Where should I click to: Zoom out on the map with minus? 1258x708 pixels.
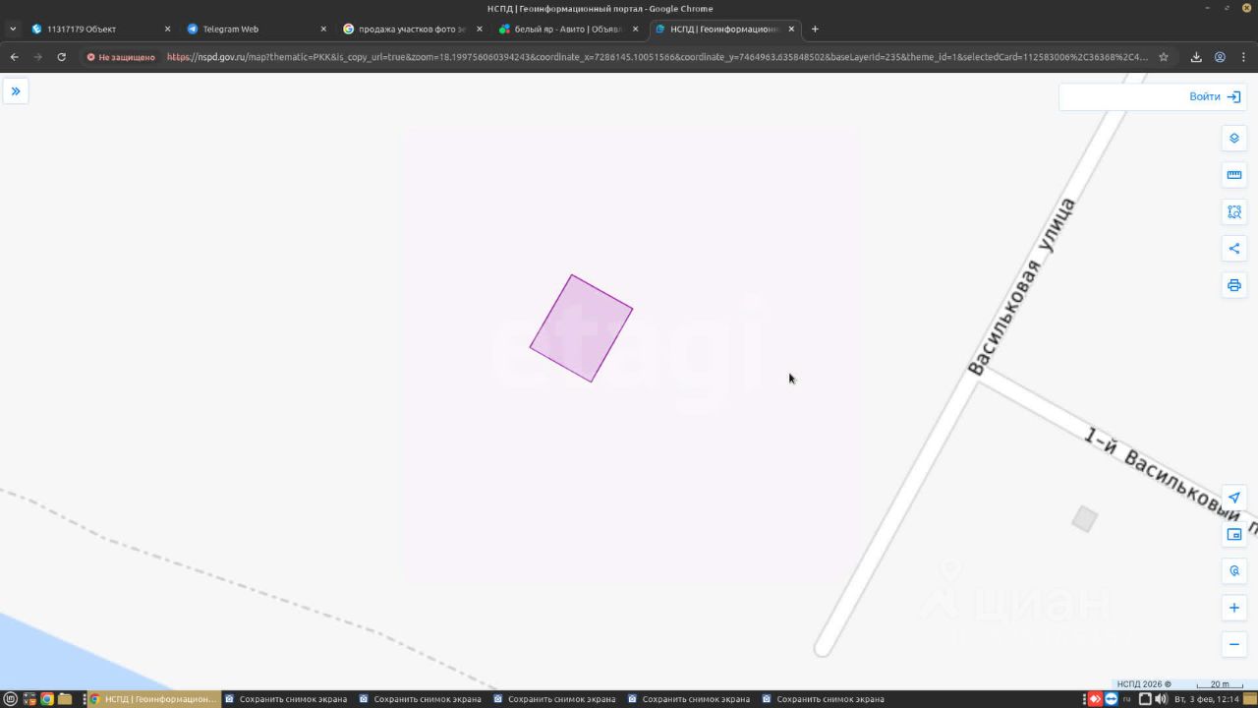(x=1234, y=645)
